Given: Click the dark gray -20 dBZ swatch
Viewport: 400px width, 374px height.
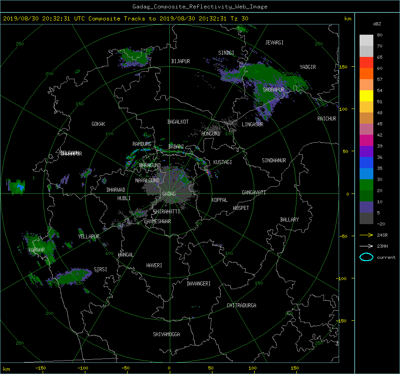Looking at the screenshot, I should point(366,218).
